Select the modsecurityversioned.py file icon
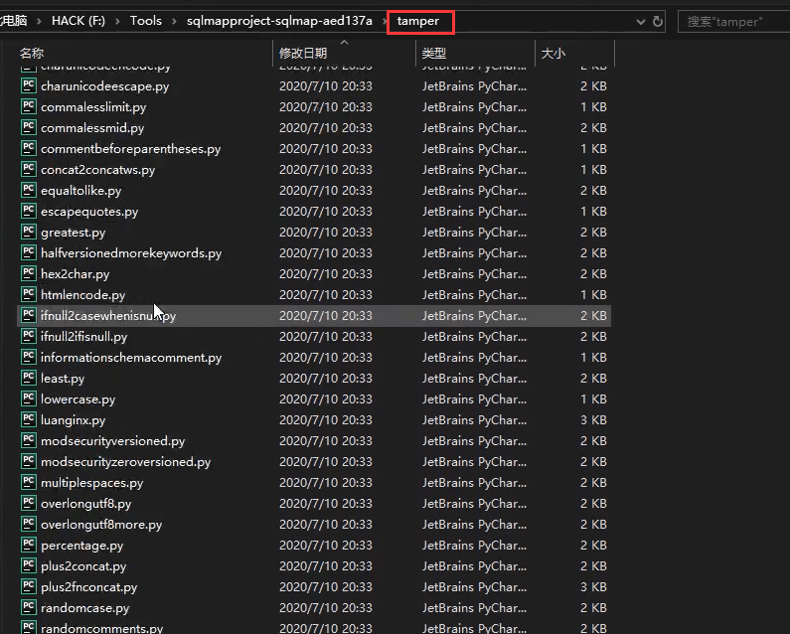Viewport: 790px width, 634px height. [x=28, y=440]
